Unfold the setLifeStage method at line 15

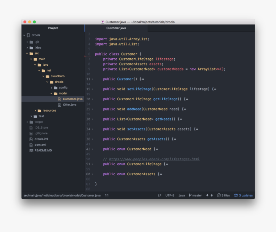pos(92,89)
